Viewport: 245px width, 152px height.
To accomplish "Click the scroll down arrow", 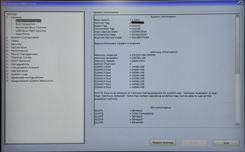I will pyautogui.click(x=238, y=124).
